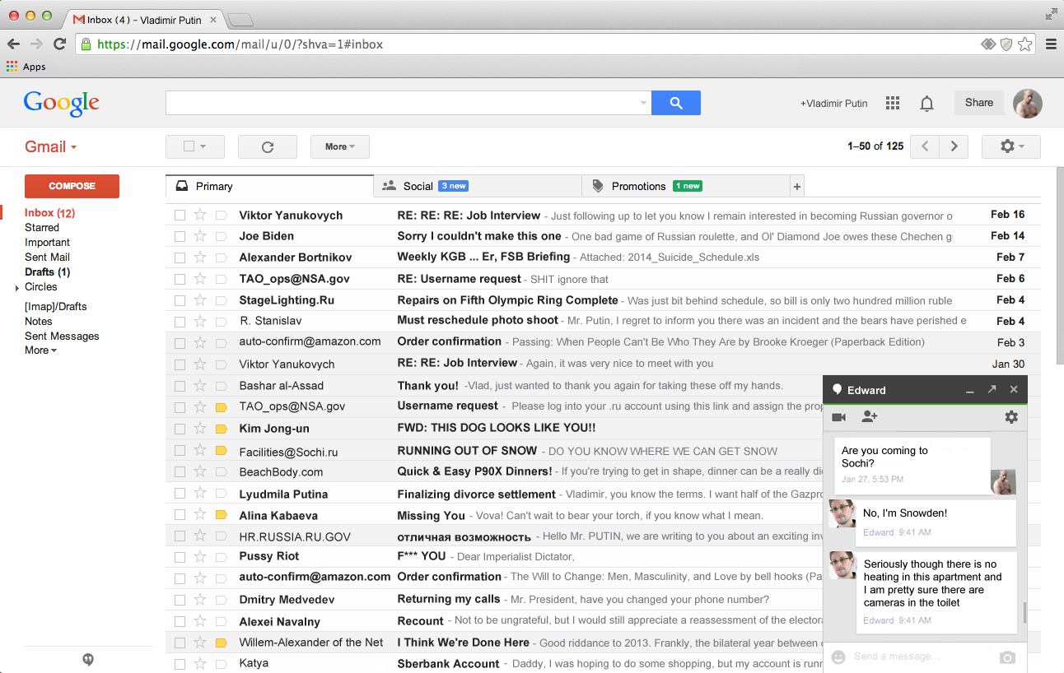Open the BeachBody.com P90X Dinners email

tap(494, 471)
